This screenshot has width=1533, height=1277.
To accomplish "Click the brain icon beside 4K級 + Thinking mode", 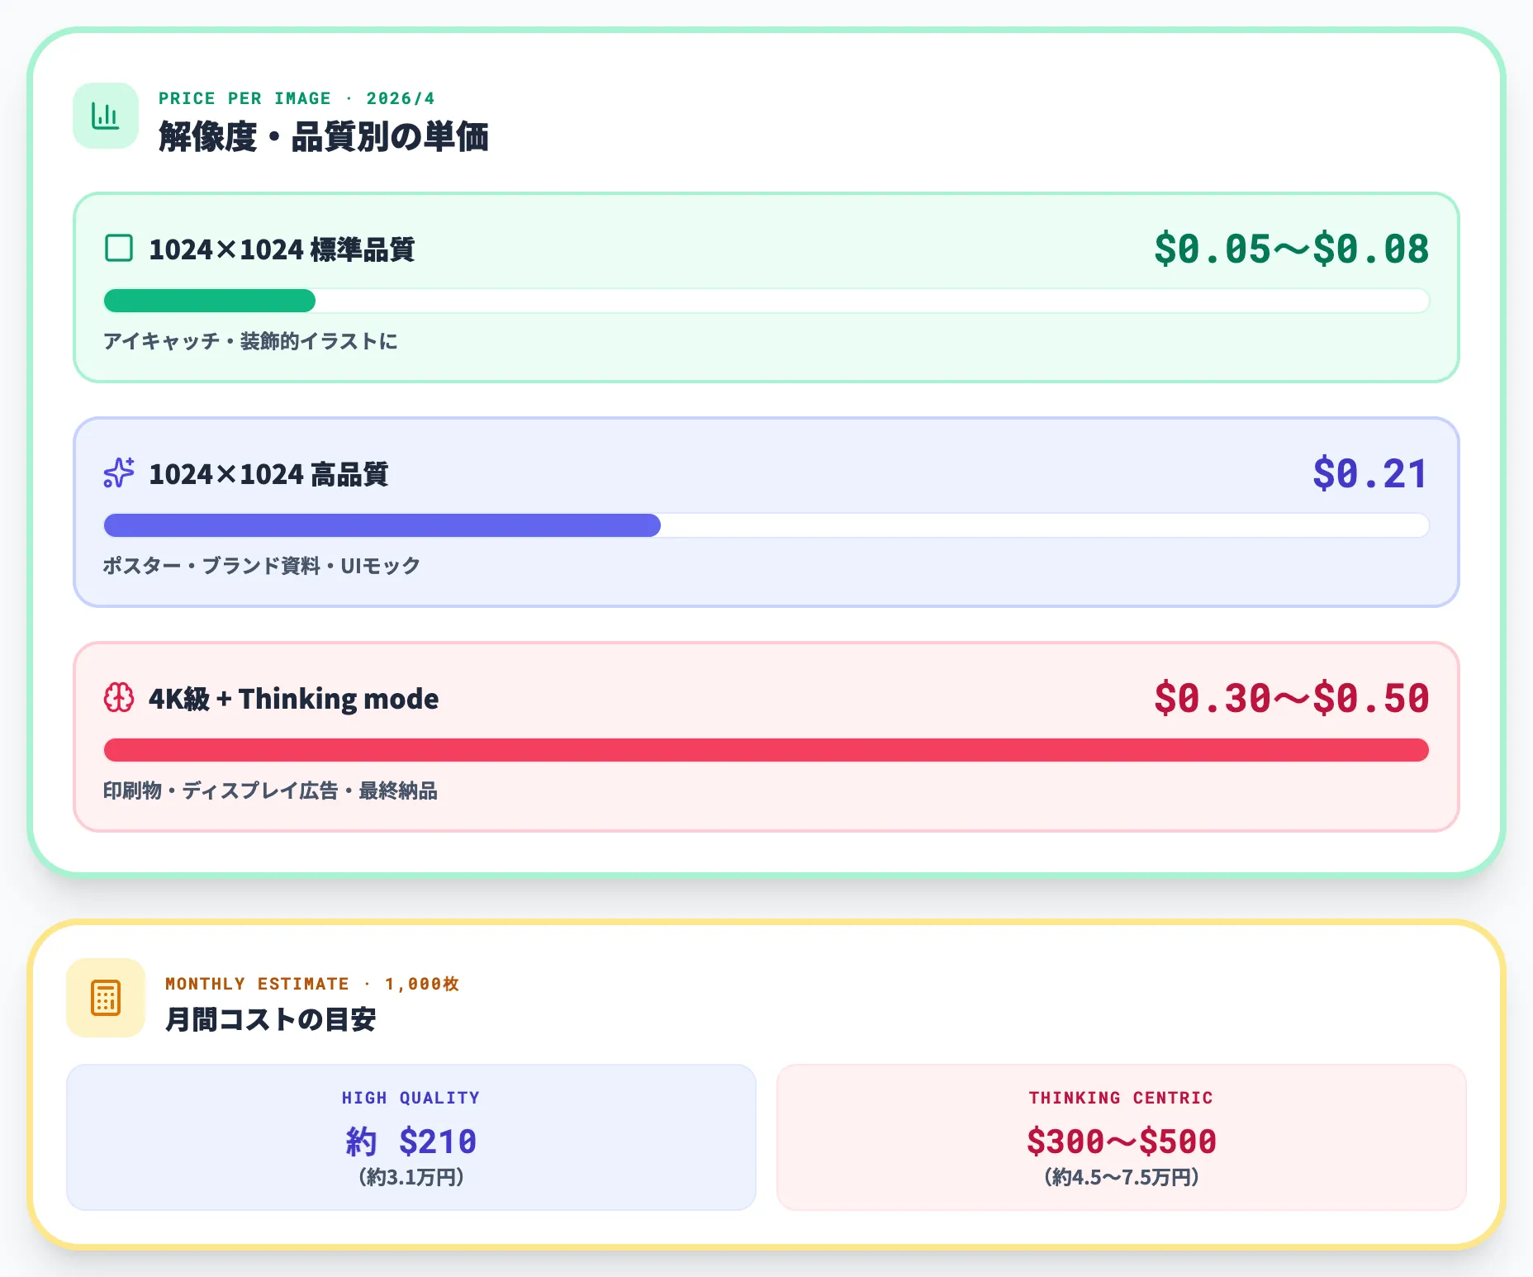I will (x=118, y=698).
